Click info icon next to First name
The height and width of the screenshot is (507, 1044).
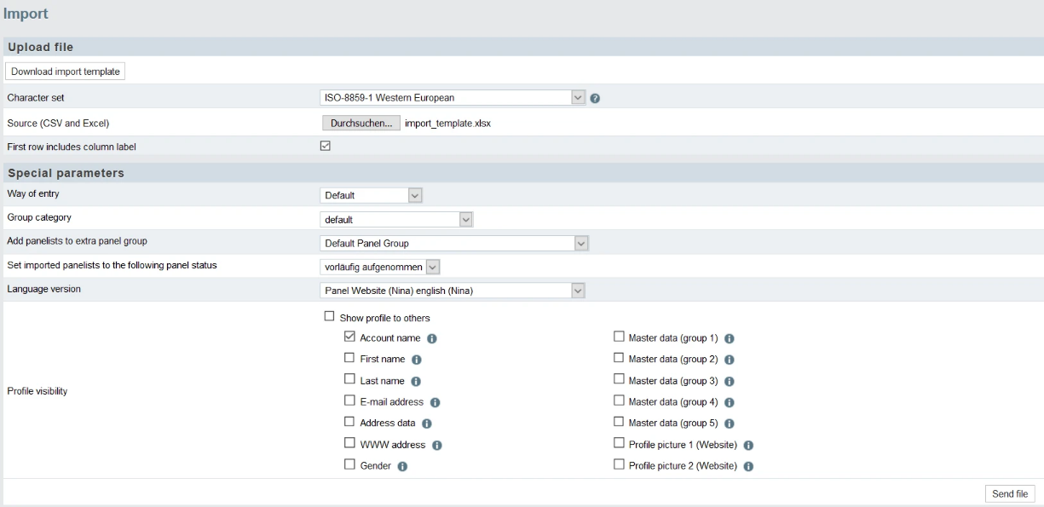point(417,360)
